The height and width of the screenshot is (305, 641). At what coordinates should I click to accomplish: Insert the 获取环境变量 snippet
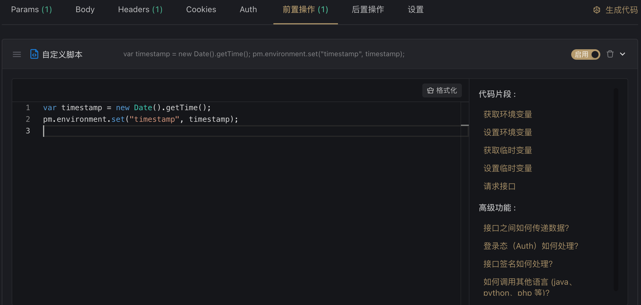tap(508, 114)
